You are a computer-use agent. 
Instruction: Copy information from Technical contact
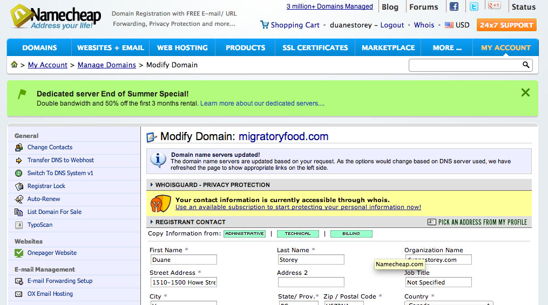click(298, 234)
